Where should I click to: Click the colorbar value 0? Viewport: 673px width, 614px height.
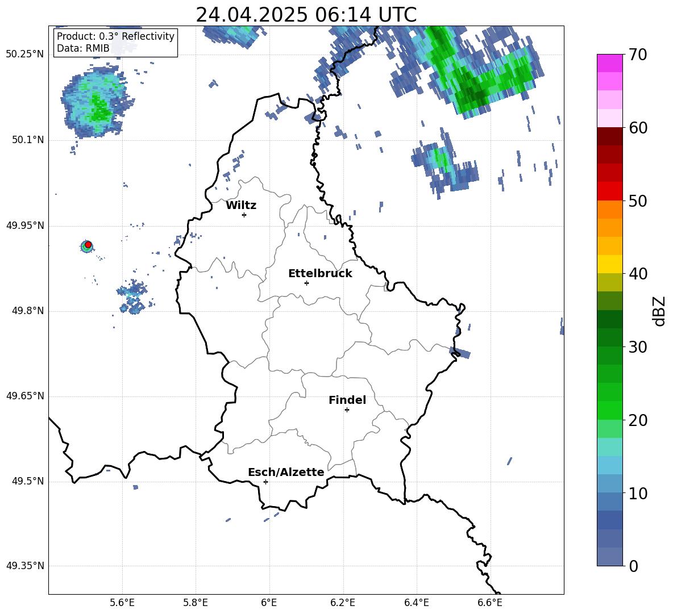coord(634,566)
